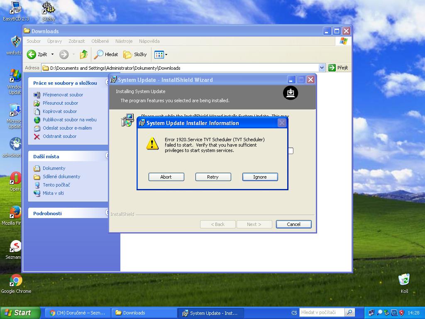This screenshot has height=319, width=425.
Task: Open Místa v síti link
Action: point(53,194)
